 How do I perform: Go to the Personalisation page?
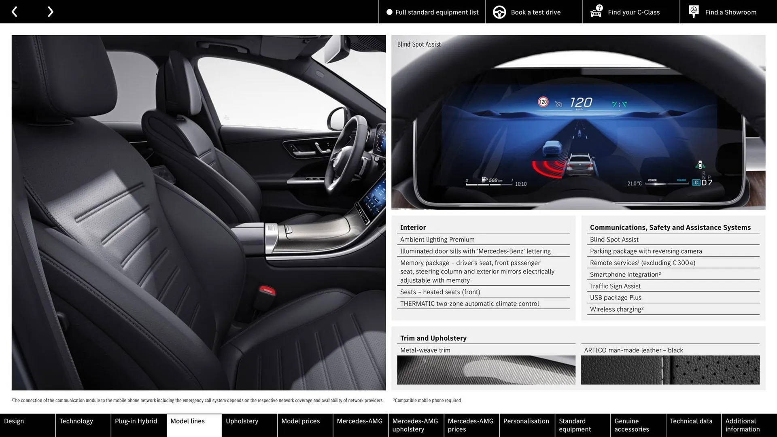pyautogui.click(x=526, y=421)
